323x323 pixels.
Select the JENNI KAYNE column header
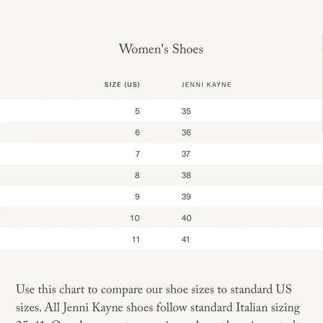[x=207, y=85]
